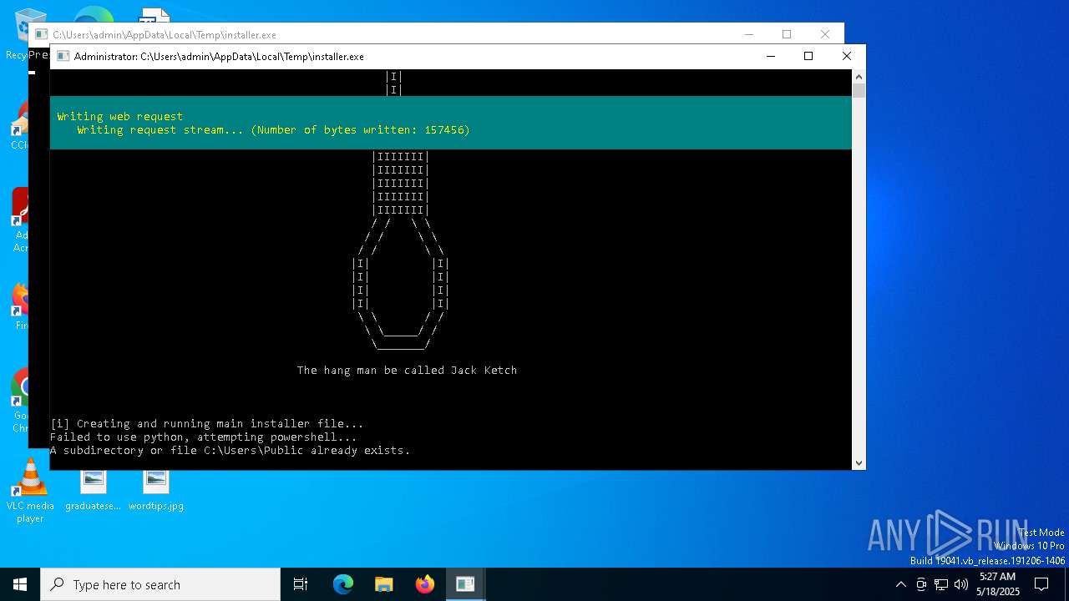The width and height of the screenshot is (1069, 601).
Task: Click console scrollbar up arrow
Action: point(859,76)
